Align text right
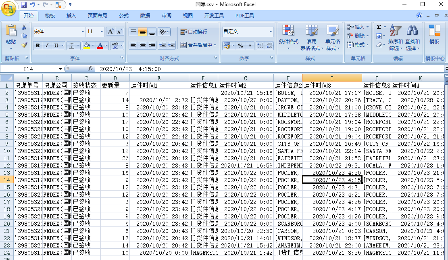 click(152, 45)
